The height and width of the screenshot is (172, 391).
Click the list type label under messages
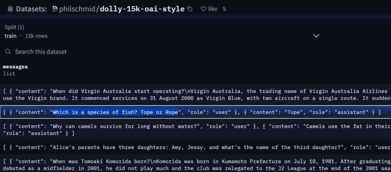pyautogui.click(x=9, y=73)
